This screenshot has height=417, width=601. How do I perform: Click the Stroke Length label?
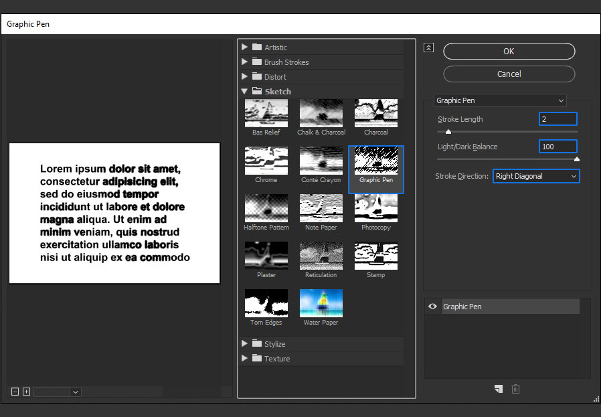460,119
